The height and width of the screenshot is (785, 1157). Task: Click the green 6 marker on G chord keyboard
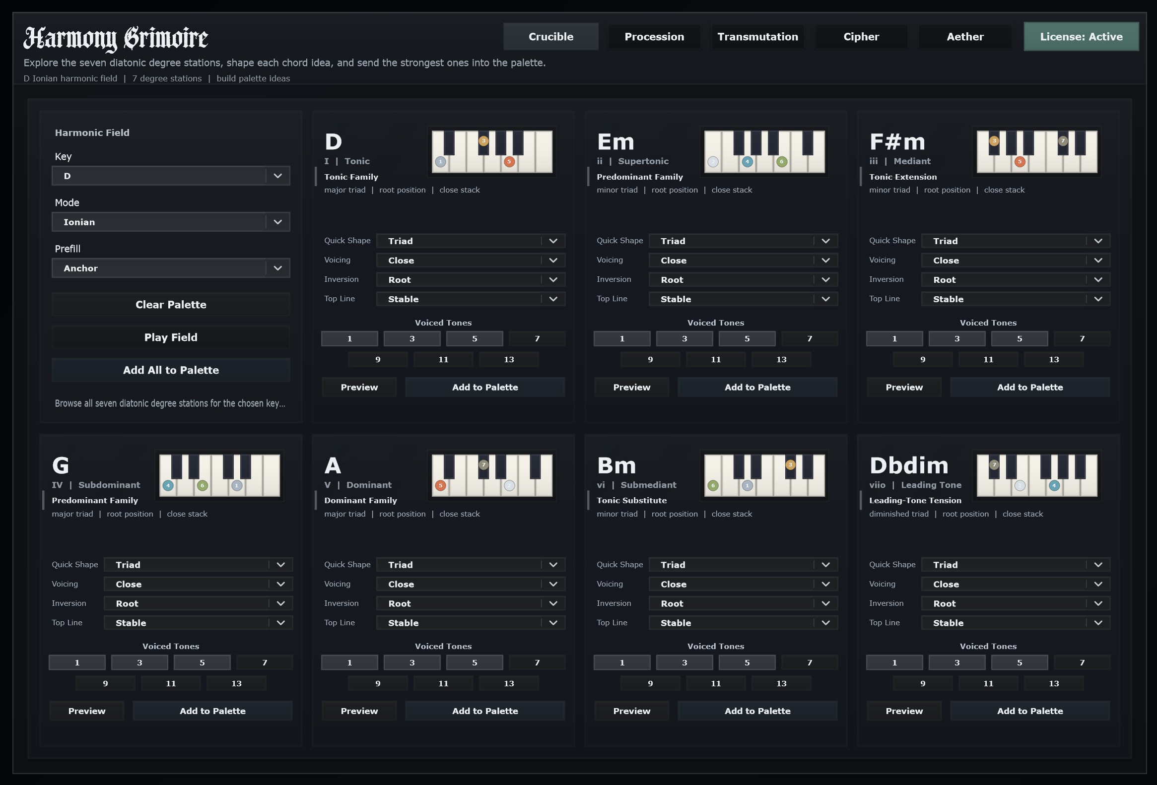pos(202,485)
